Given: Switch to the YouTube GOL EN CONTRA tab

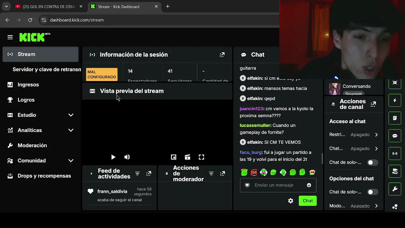Looking at the screenshot, I should pyautogui.click(x=49, y=6).
